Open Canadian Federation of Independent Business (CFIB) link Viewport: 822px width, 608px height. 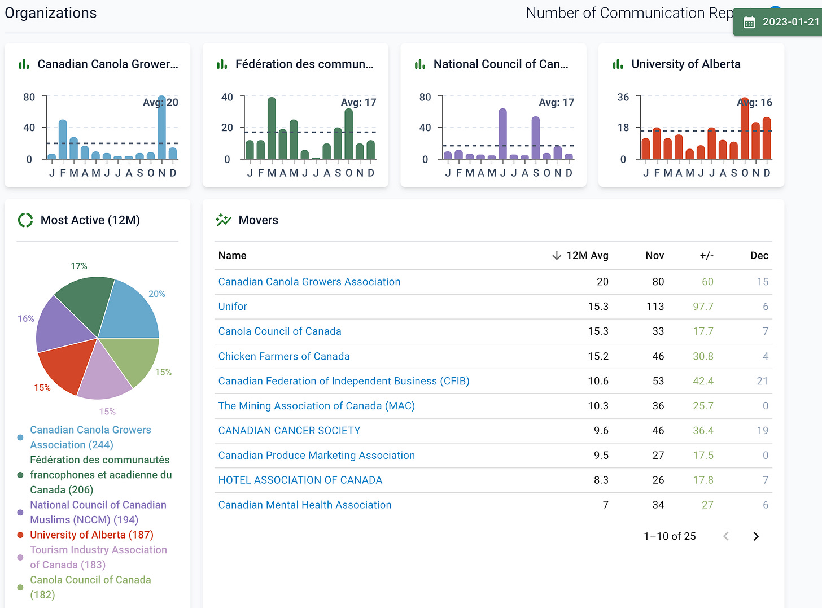point(344,381)
